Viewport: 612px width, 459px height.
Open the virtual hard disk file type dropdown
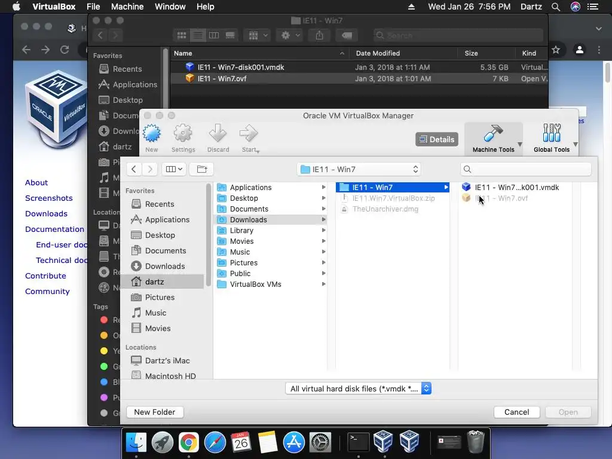point(359,388)
